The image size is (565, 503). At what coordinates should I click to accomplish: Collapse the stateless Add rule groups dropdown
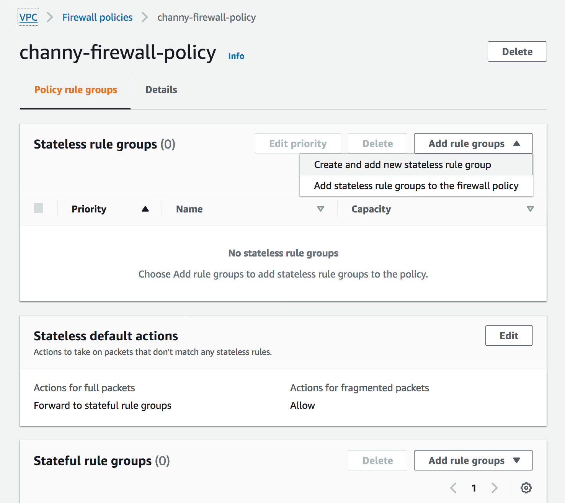pos(473,144)
